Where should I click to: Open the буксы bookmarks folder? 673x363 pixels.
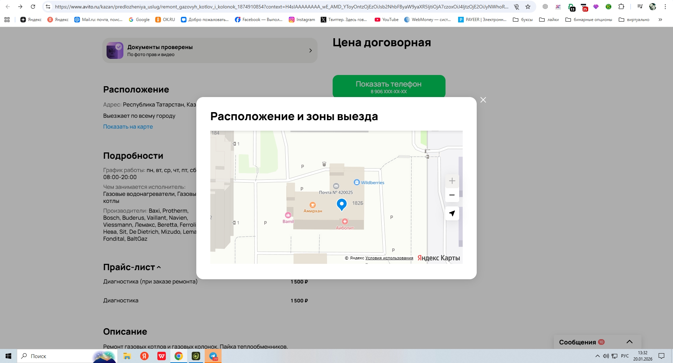pyautogui.click(x=523, y=20)
